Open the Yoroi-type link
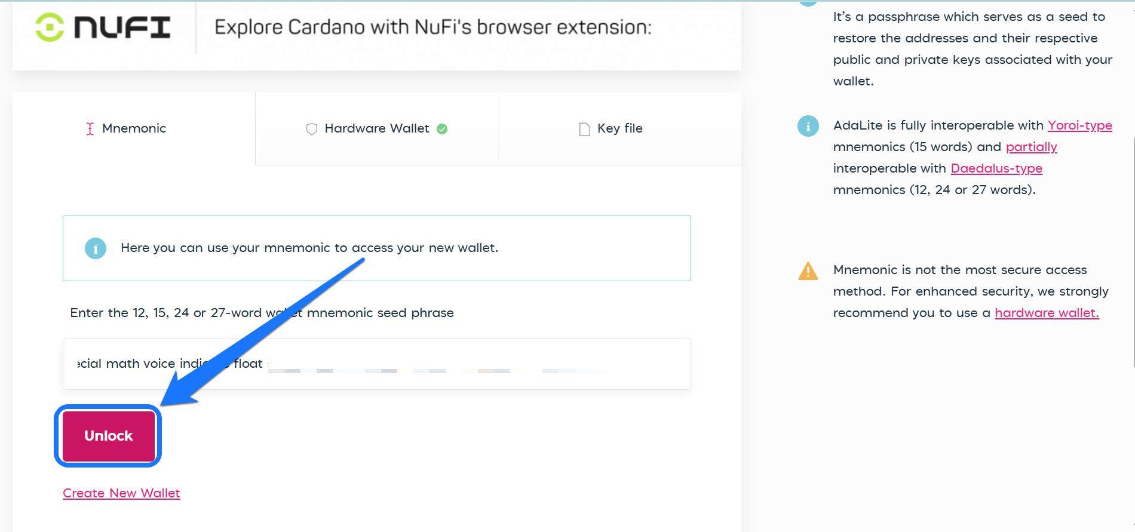 pos(1079,125)
